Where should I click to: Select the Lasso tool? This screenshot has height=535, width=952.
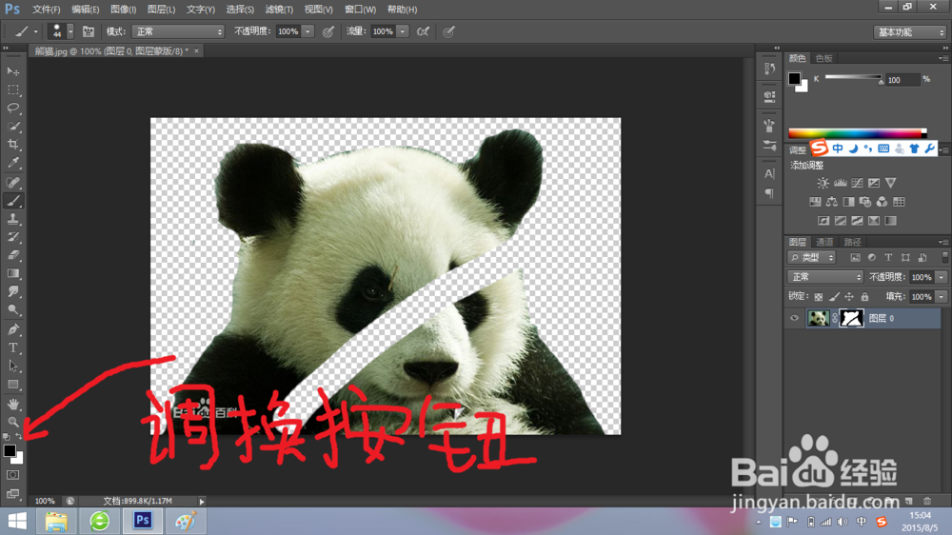point(13,109)
